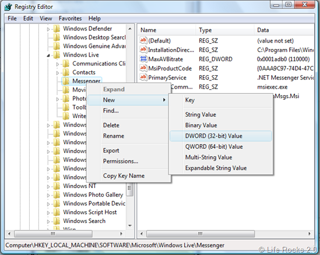Click the Type column header
The width and height of the screenshot is (320, 255).
tap(225, 30)
